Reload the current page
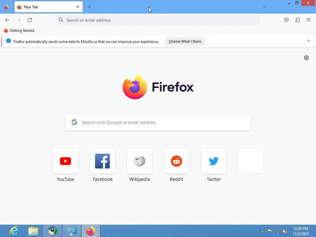This screenshot has height=237, width=316. tap(30, 20)
